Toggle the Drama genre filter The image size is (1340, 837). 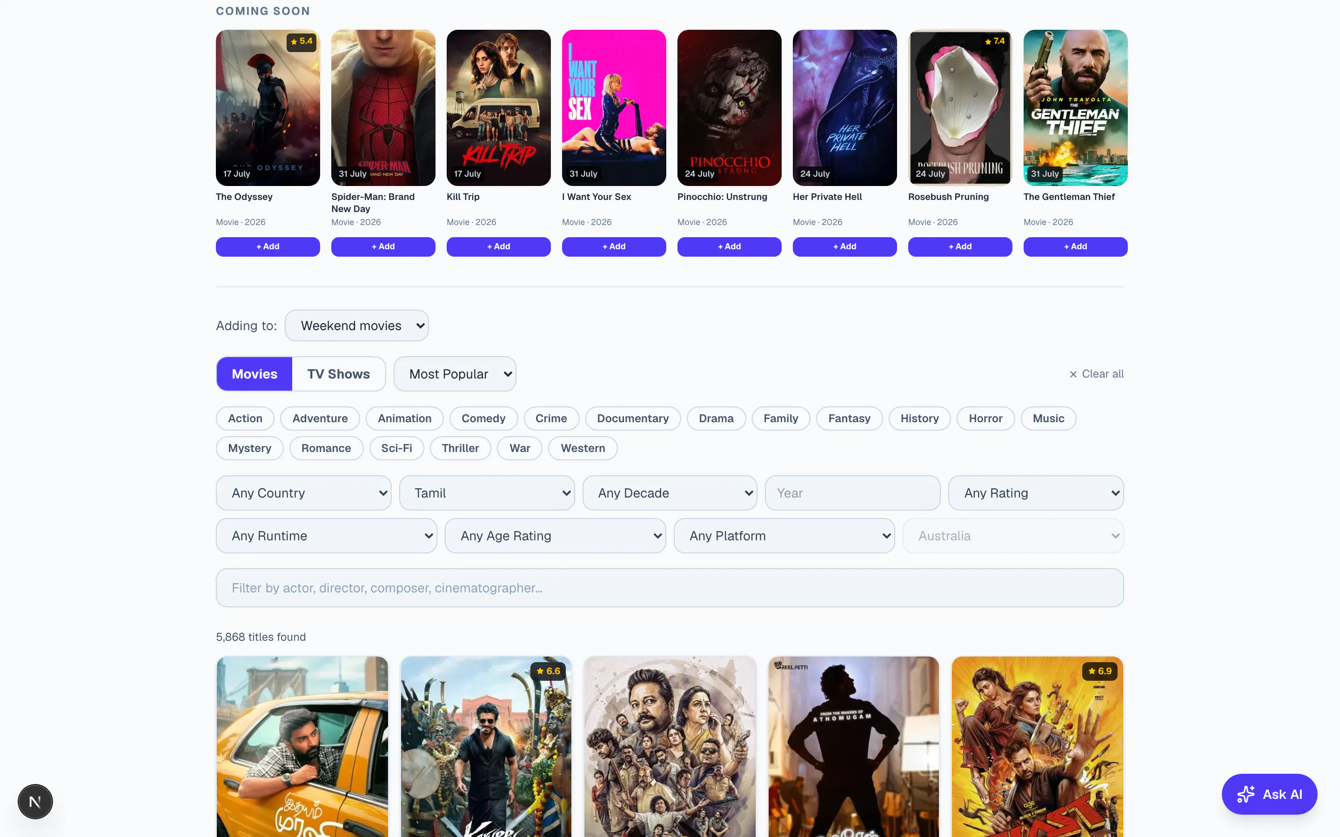716,418
